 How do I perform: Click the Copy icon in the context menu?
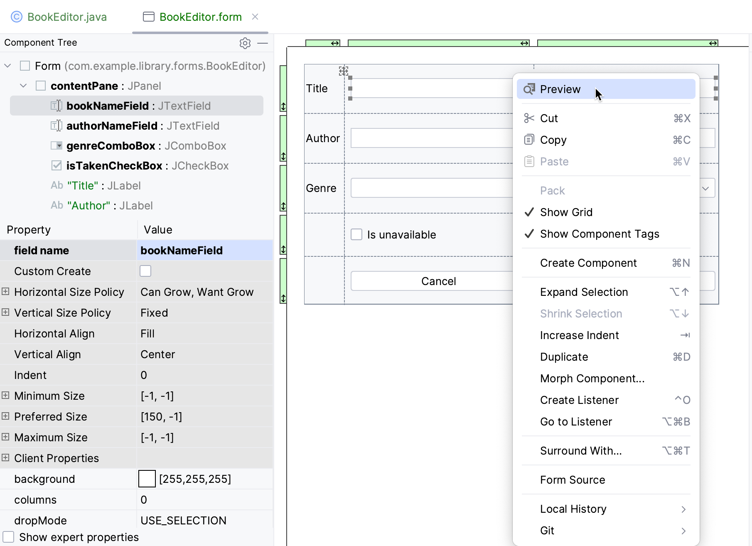(529, 140)
